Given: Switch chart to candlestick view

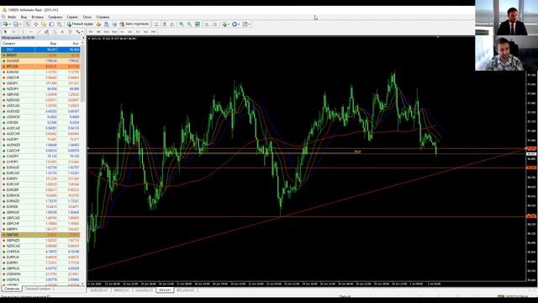Looking at the screenshot, I should pyautogui.click(x=165, y=24).
